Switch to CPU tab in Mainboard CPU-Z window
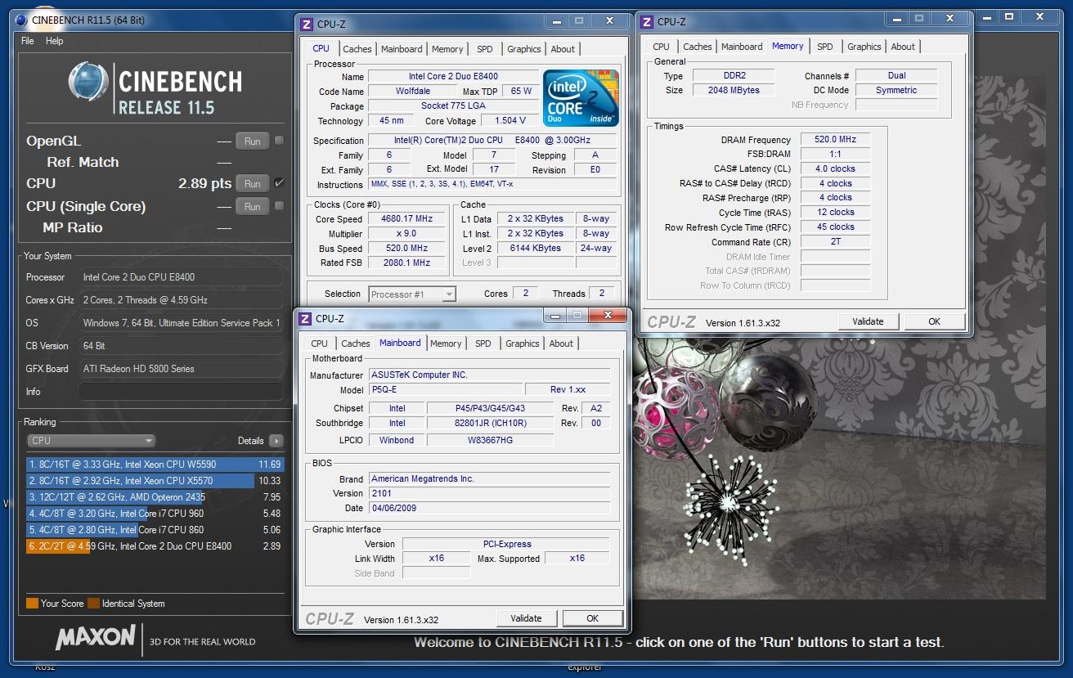The width and height of the screenshot is (1073, 678). point(320,343)
